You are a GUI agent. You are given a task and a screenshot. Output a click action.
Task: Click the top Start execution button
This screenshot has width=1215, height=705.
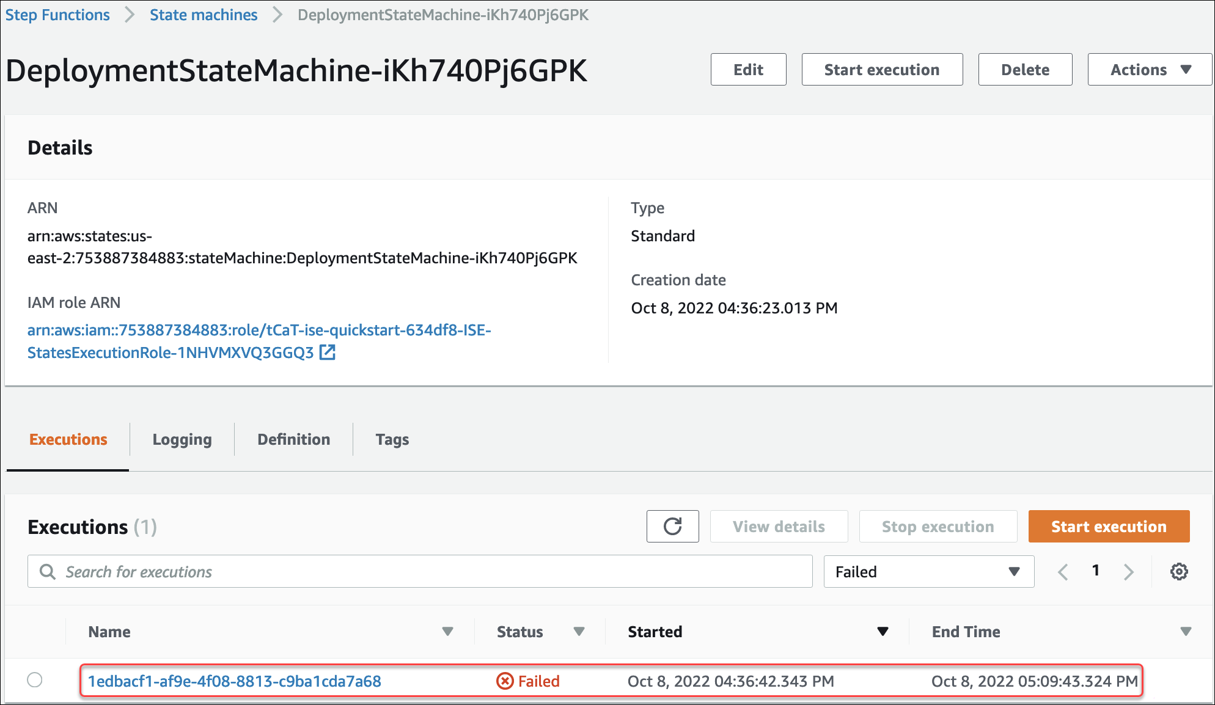coord(882,70)
